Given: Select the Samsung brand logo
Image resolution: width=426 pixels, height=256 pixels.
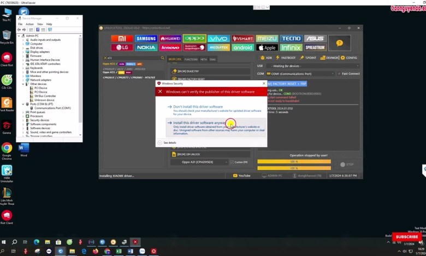Looking at the screenshot, I should 146,39.
